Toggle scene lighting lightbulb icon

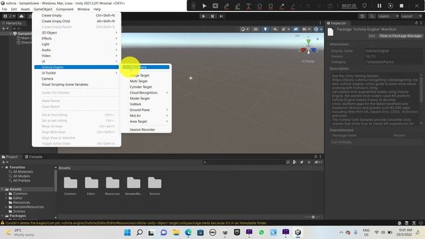pyautogui.click(x=265, y=29)
